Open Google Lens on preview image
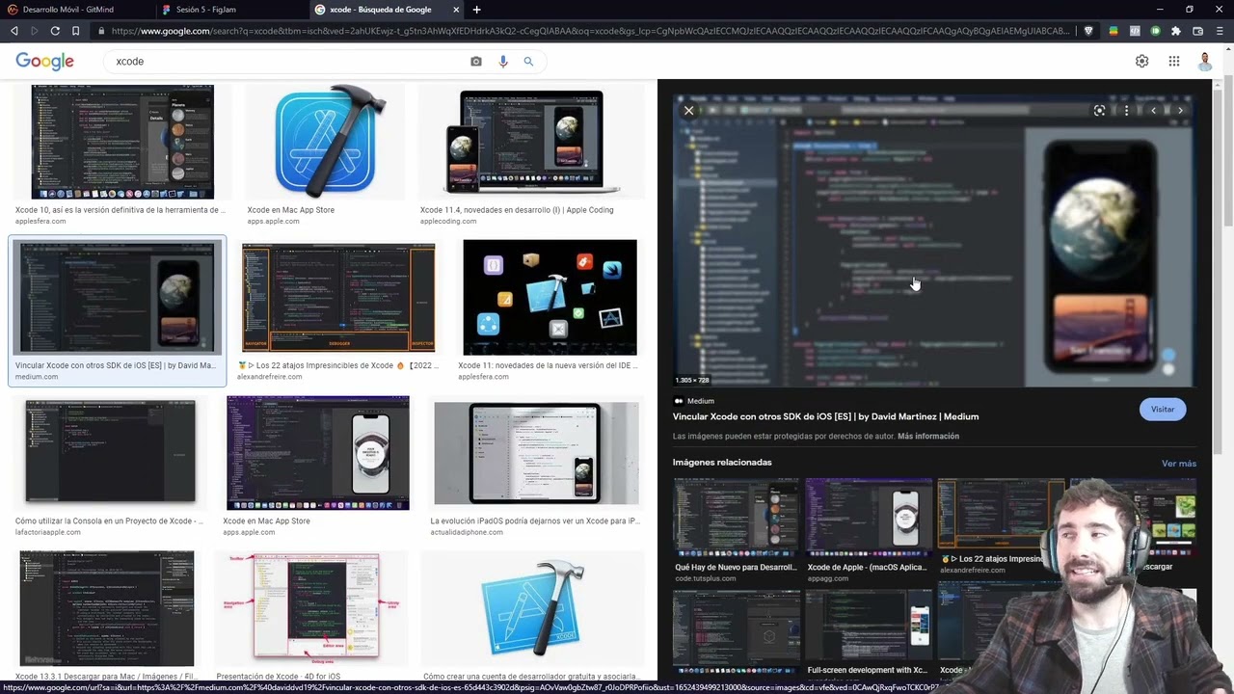This screenshot has width=1234, height=694. click(1099, 111)
